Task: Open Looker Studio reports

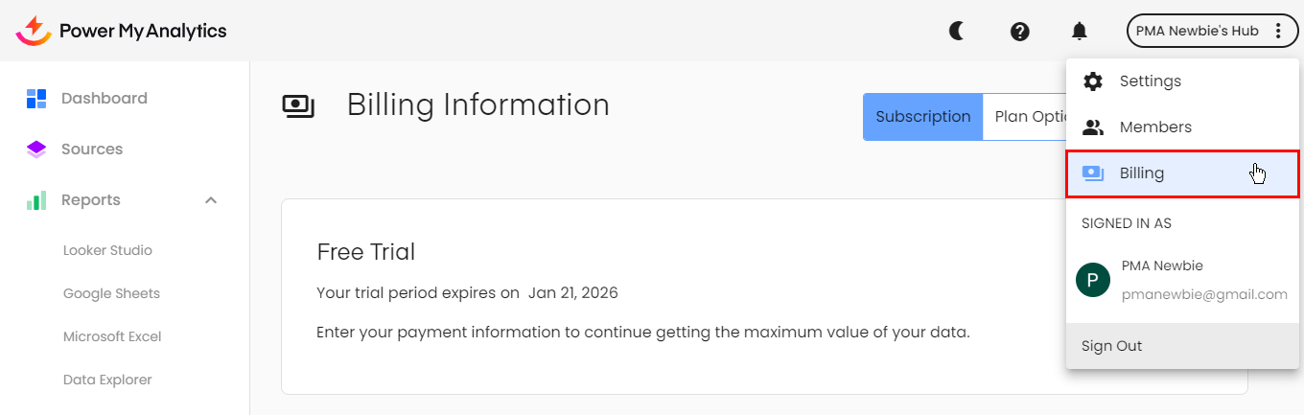Action: click(x=107, y=250)
